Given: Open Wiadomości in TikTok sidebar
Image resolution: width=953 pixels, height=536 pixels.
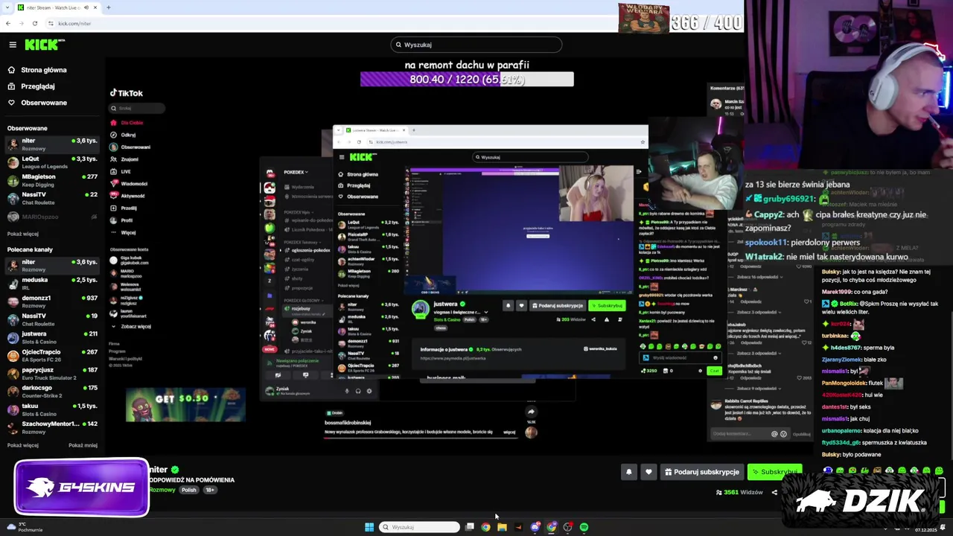Looking at the screenshot, I should tap(130, 184).
